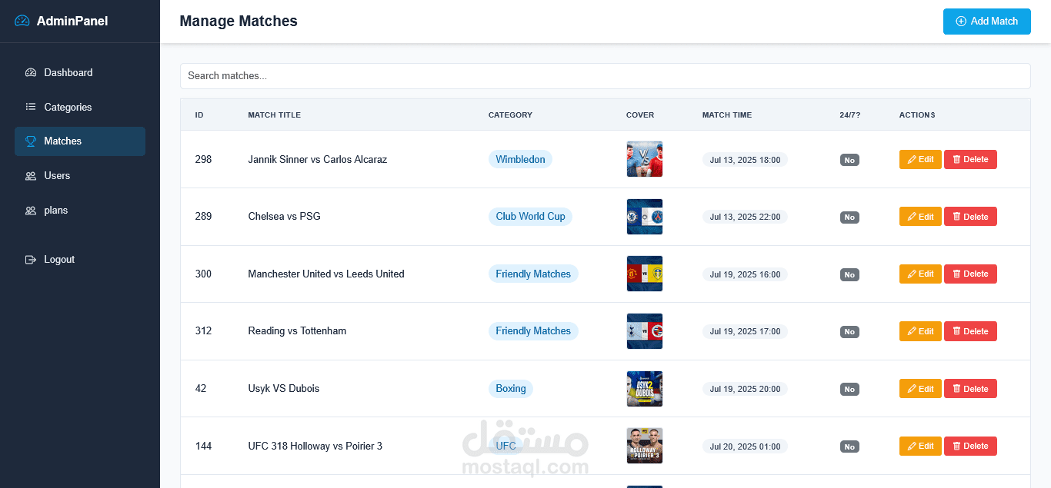
Task: Click the Jul 13, 2025 18:00 match time
Action: (745, 160)
